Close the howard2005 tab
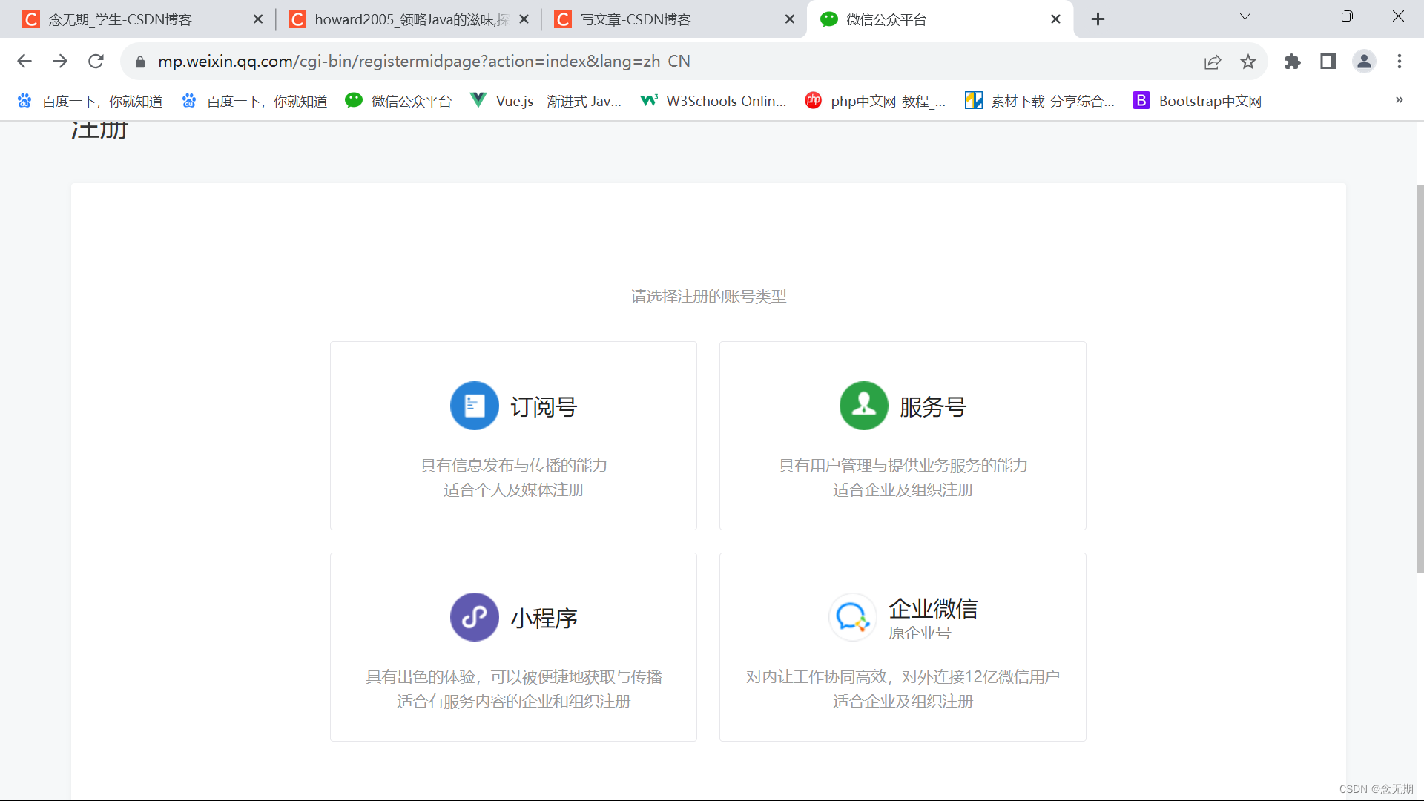This screenshot has height=801, width=1424. (524, 19)
